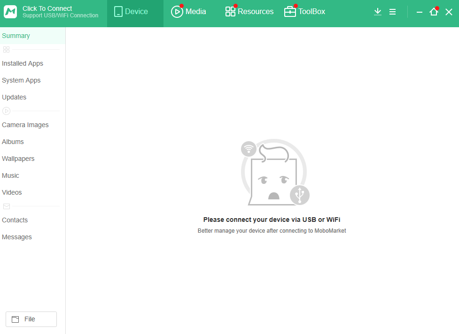Open the ToolBox tab

pos(305,12)
